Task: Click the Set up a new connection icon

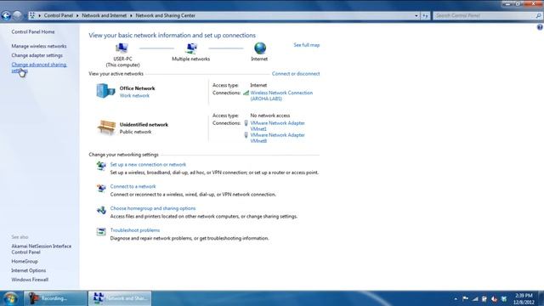Action: tap(101, 166)
